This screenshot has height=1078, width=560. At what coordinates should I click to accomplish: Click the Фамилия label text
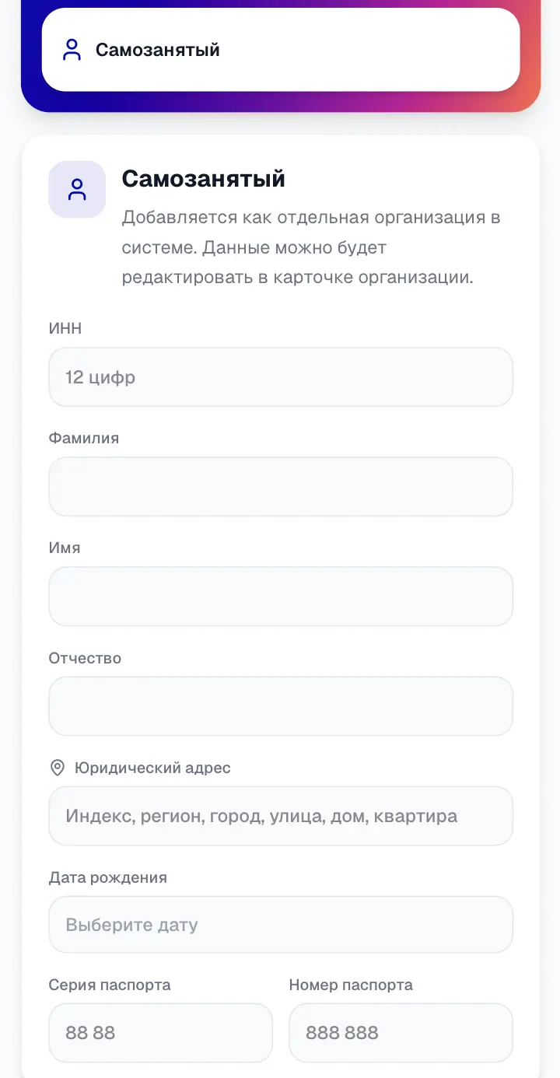[84, 438]
